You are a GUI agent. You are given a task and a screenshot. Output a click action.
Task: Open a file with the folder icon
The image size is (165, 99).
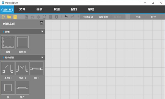click(x=9, y=17)
